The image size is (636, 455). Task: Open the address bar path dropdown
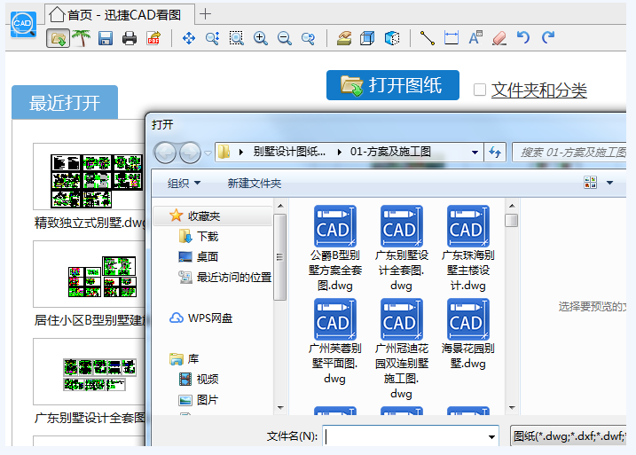tap(476, 153)
